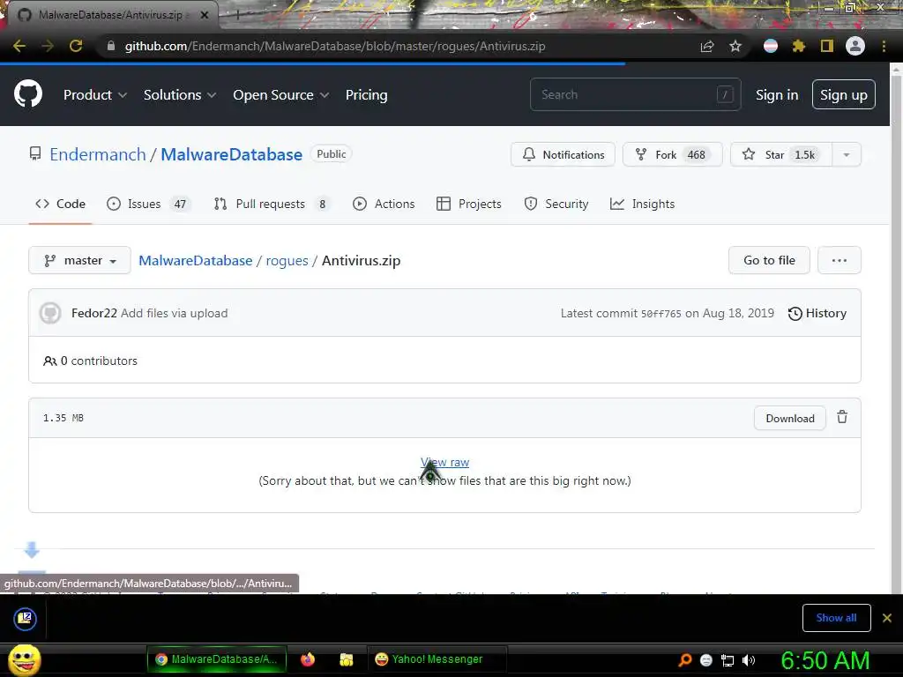Image resolution: width=903 pixels, height=677 pixels.
Task: Open the three-dot file options menu
Action: click(x=840, y=260)
